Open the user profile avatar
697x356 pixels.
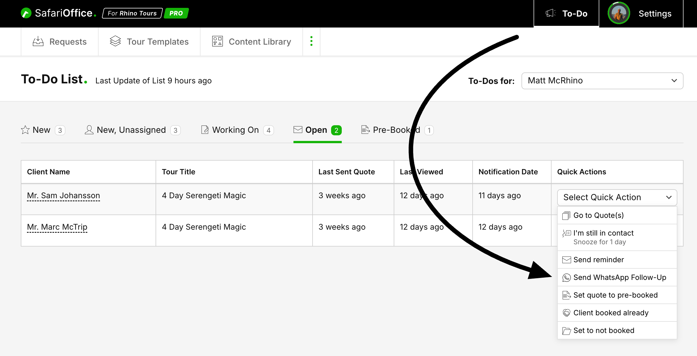(x=619, y=13)
